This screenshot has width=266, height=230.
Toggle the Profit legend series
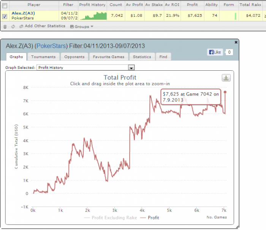(150, 218)
